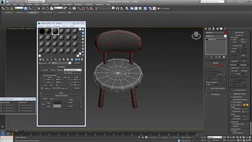Image resolution: width=252 pixels, height=142 pixels.
Task: Click the Save File icon in title bar
Action: (x=14, y=2)
